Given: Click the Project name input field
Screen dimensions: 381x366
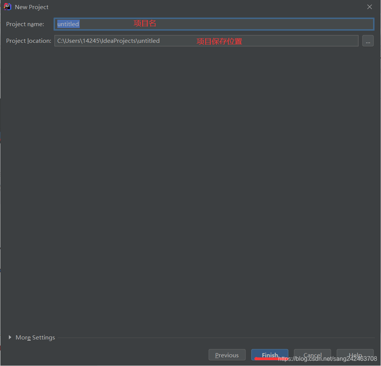Looking at the screenshot, I should [214, 24].
